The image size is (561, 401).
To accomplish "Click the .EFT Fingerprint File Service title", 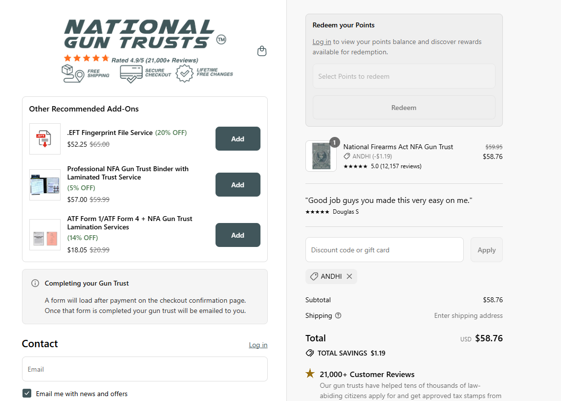I will coord(110,133).
